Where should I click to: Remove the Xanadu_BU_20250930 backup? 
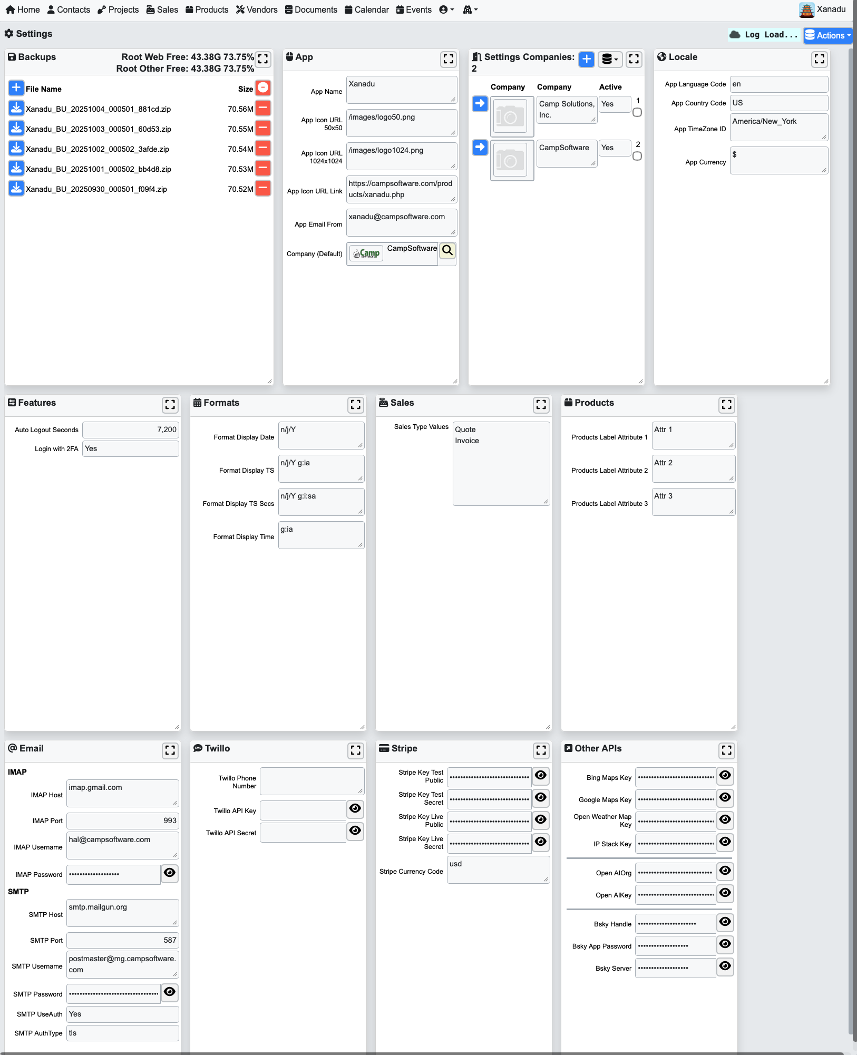pyautogui.click(x=264, y=188)
